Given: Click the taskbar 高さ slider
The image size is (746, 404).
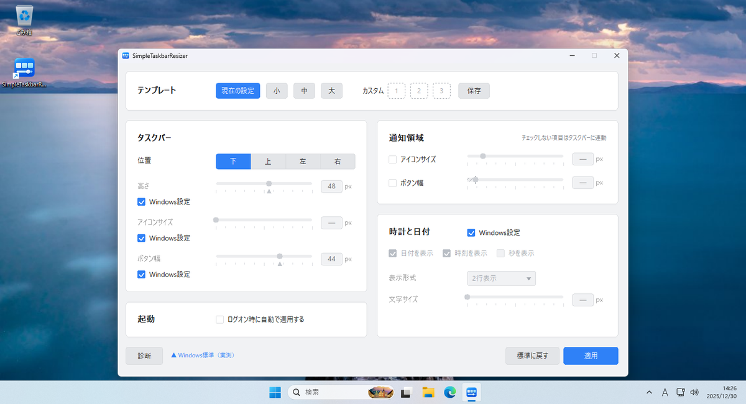Looking at the screenshot, I should (264, 184).
